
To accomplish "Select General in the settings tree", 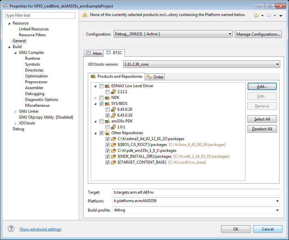I will [x=19, y=41].
